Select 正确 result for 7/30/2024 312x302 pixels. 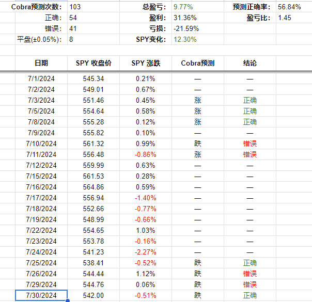(x=250, y=295)
